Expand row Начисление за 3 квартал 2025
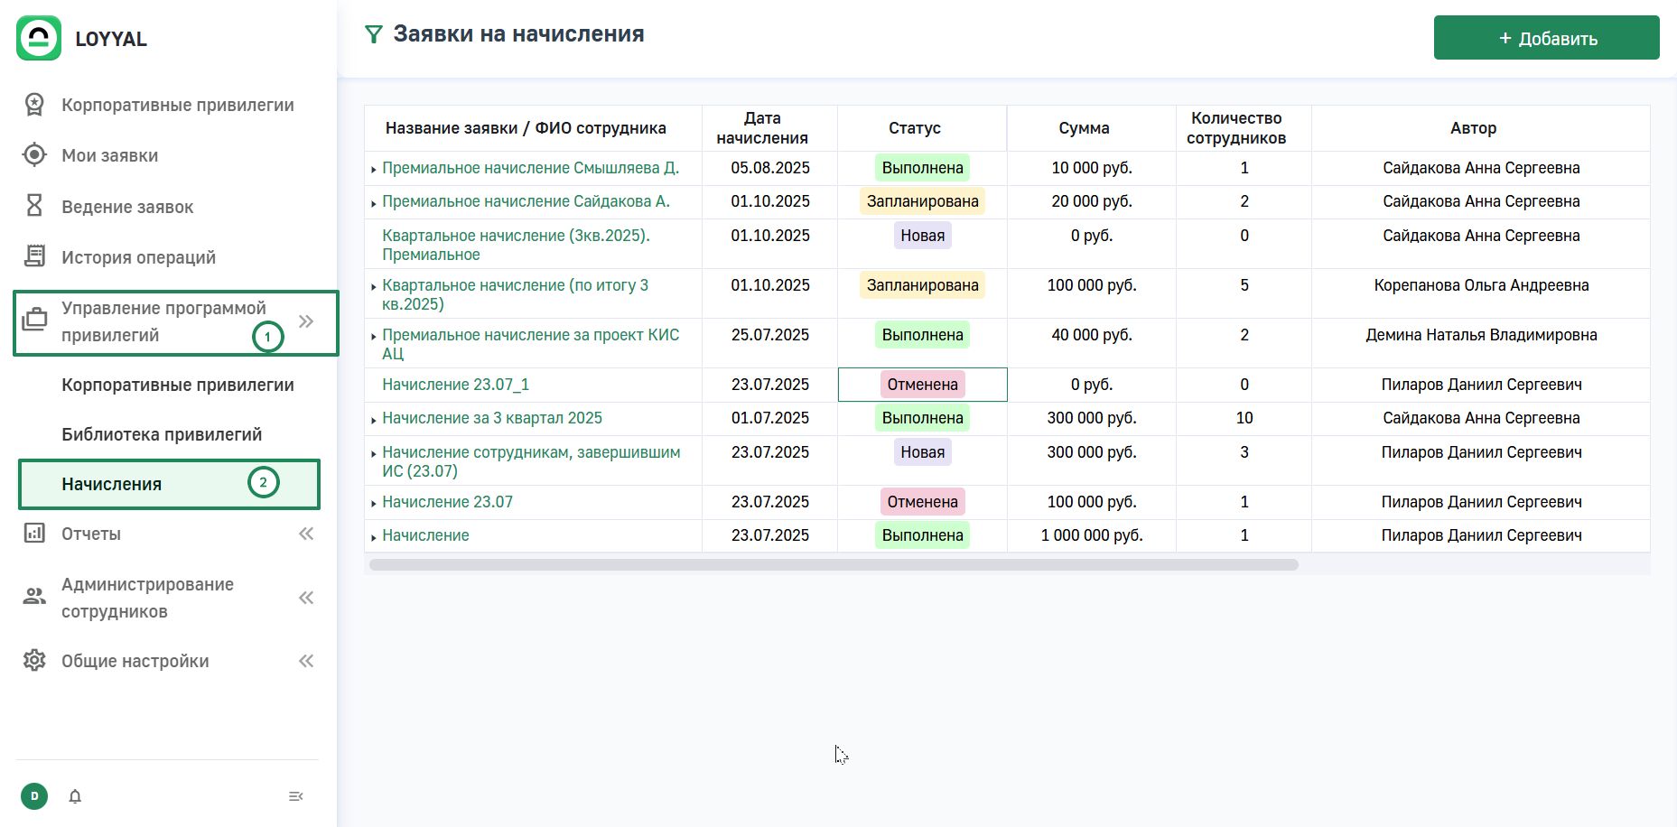 tap(373, 420)
